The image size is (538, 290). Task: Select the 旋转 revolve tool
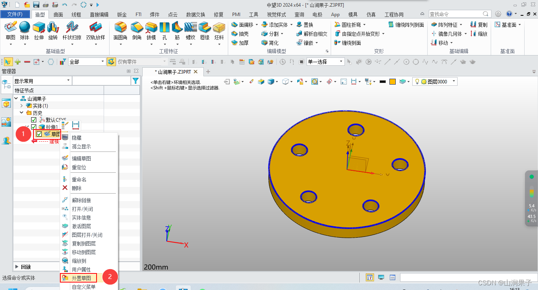click(x=53, y=31)
